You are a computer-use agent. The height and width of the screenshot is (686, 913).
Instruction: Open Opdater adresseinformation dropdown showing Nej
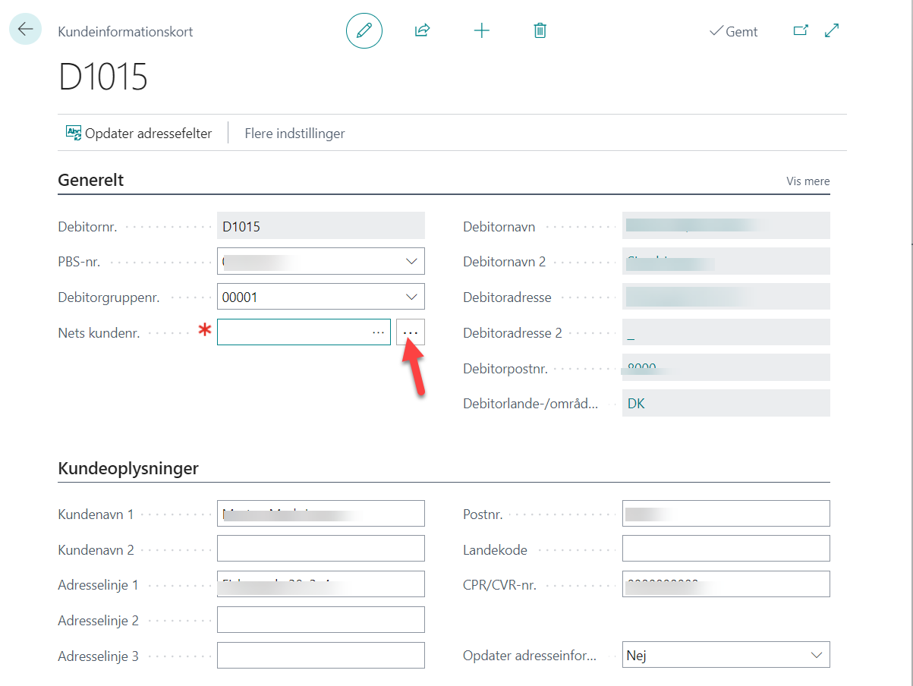(x=816, y=655)
